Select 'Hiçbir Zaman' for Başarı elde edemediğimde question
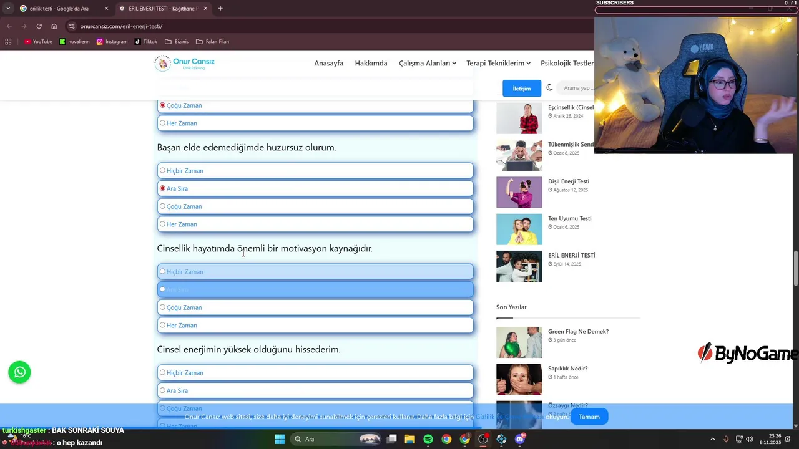This screenshot has width=799, height=449. (x=315, y=171)
